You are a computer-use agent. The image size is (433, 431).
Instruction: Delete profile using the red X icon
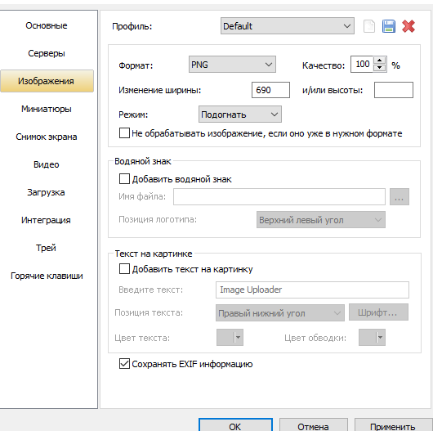tap(408, 26)
